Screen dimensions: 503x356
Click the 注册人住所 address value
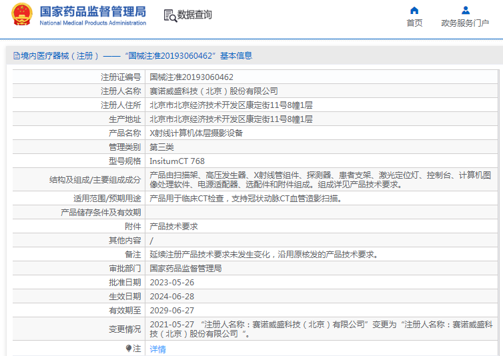pyautogui.click(x=231, y=105)
